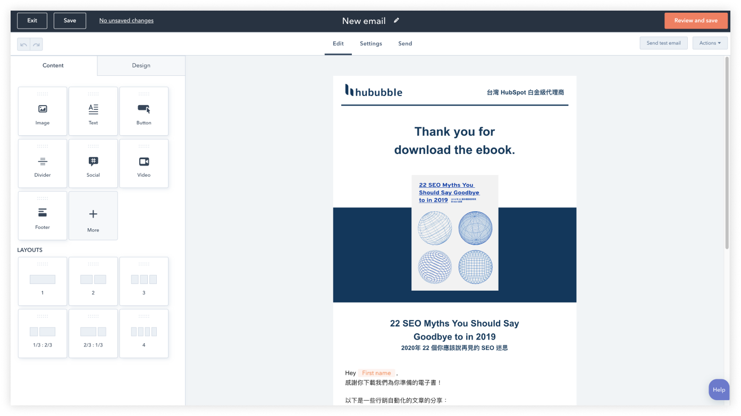Screen dimensions: 741x416
Task: Click the Review and save button
Action: tap(695, 20)
